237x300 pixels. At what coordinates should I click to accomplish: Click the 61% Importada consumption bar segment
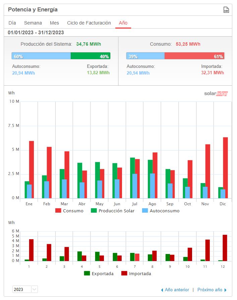(195, 56)
